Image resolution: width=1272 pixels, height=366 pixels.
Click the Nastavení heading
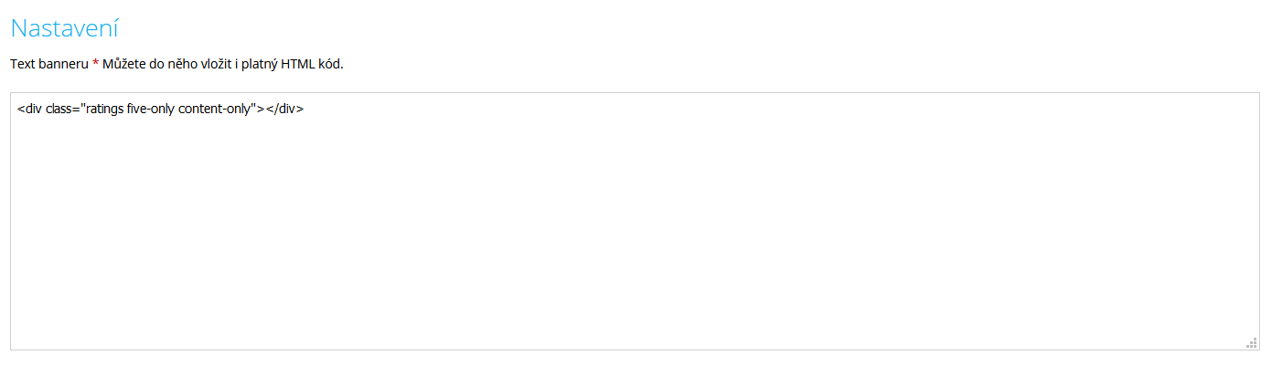[64, 27]
